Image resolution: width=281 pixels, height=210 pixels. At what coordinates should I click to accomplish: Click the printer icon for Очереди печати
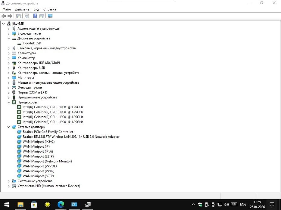tap(14, 88)
